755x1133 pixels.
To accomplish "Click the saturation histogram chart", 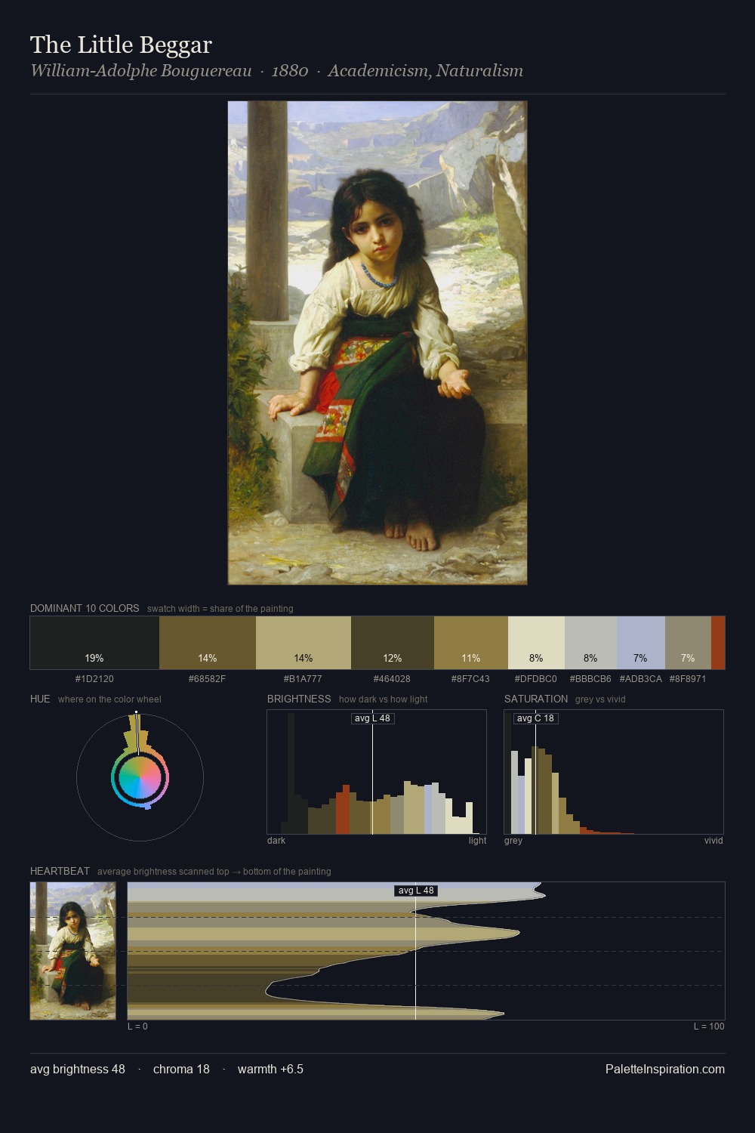I will point(614,772).
